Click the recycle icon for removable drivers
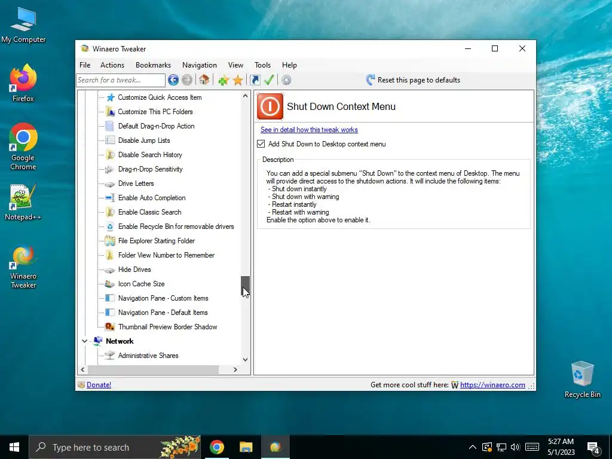The height and width of the screenshot is (459, 612). coord(110,227)
